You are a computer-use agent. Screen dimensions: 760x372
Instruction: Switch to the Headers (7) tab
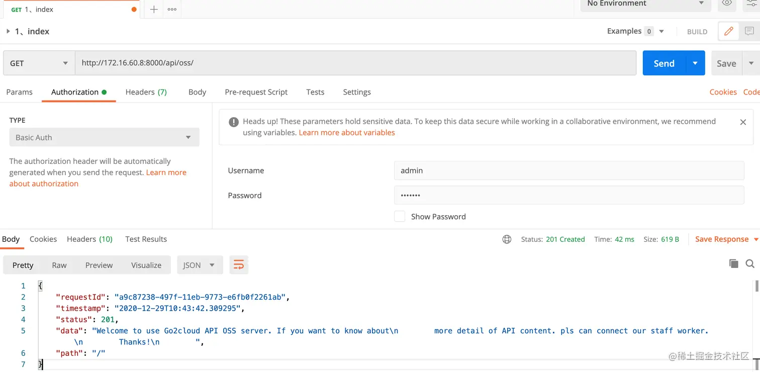pos(146,92)
